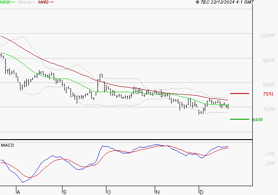Click the 8000 price axis label
The height and width of the screenshot is (195, 278).
(x=269, y=85)
